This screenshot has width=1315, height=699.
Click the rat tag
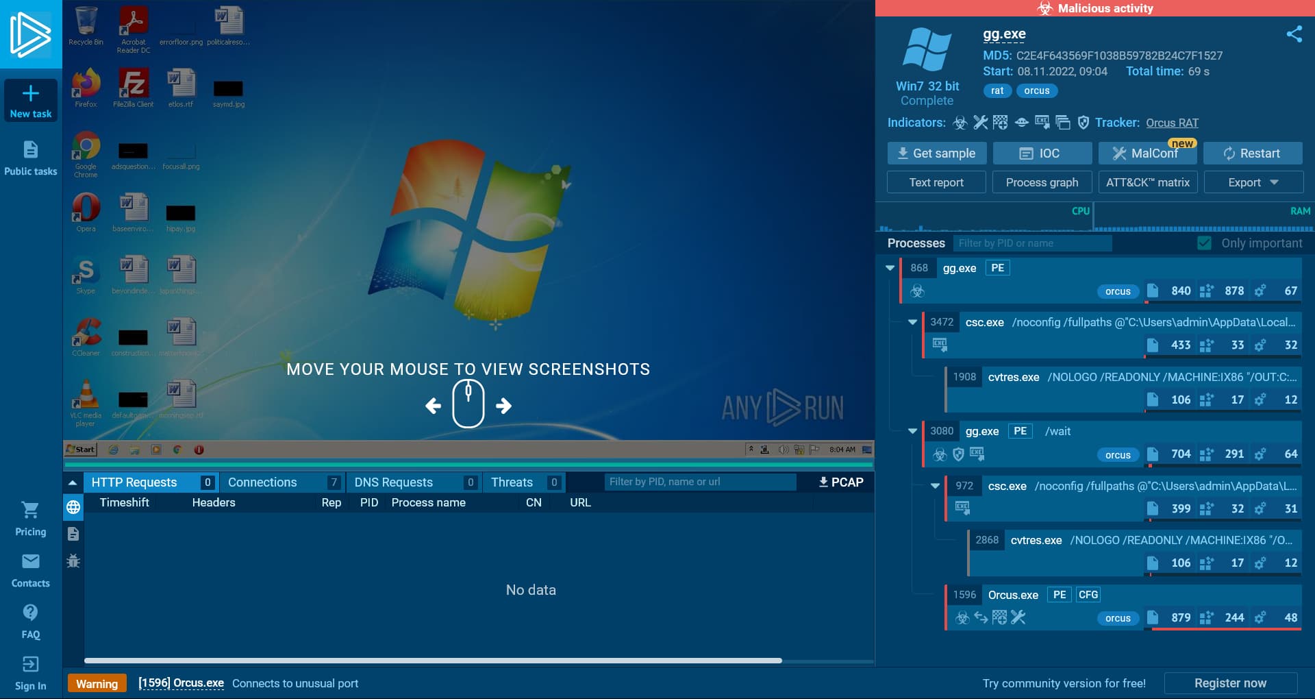tap(997, 90)
